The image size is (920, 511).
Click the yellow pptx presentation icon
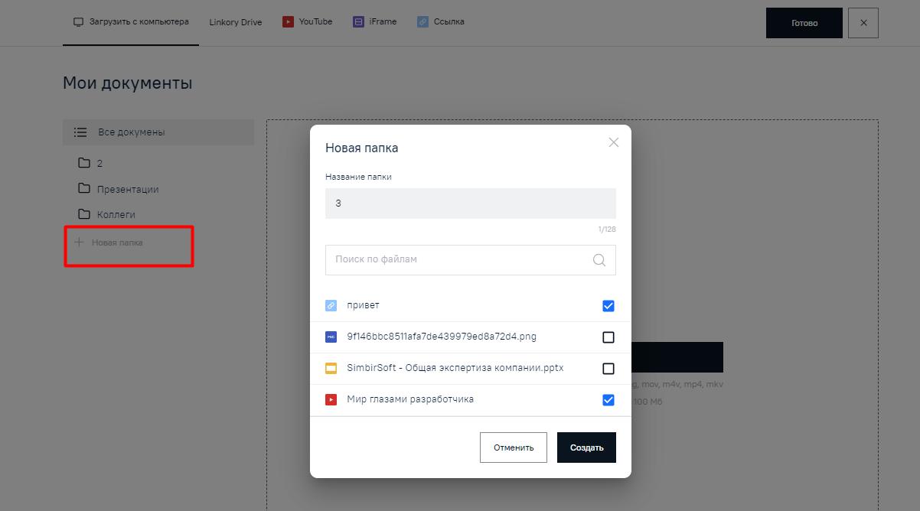[331, 368]
